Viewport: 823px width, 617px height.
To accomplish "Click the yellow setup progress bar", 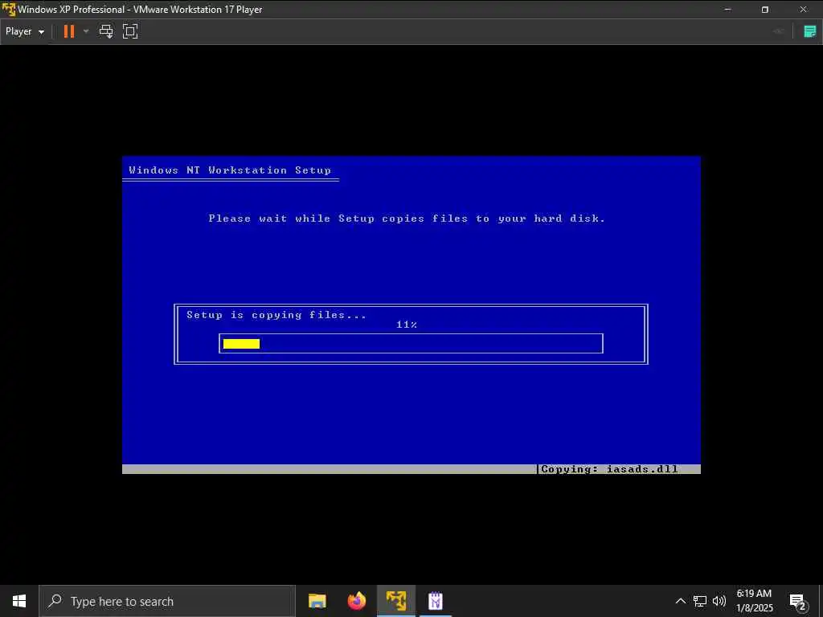I will pyautogui.click(x=241, y=344).
